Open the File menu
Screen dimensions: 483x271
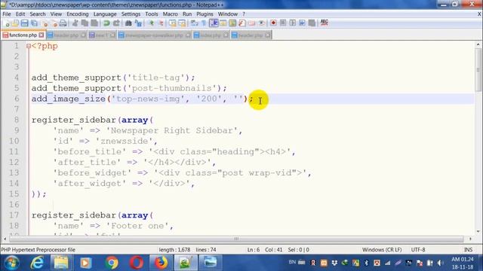point(7,14)
